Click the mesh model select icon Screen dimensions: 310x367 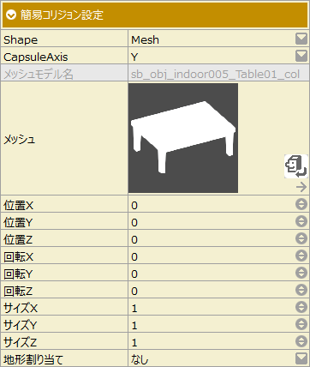(296, 166)
